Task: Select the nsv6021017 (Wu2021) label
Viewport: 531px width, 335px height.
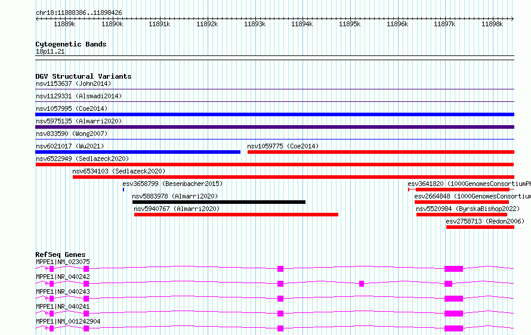Action: click(70, 146)
